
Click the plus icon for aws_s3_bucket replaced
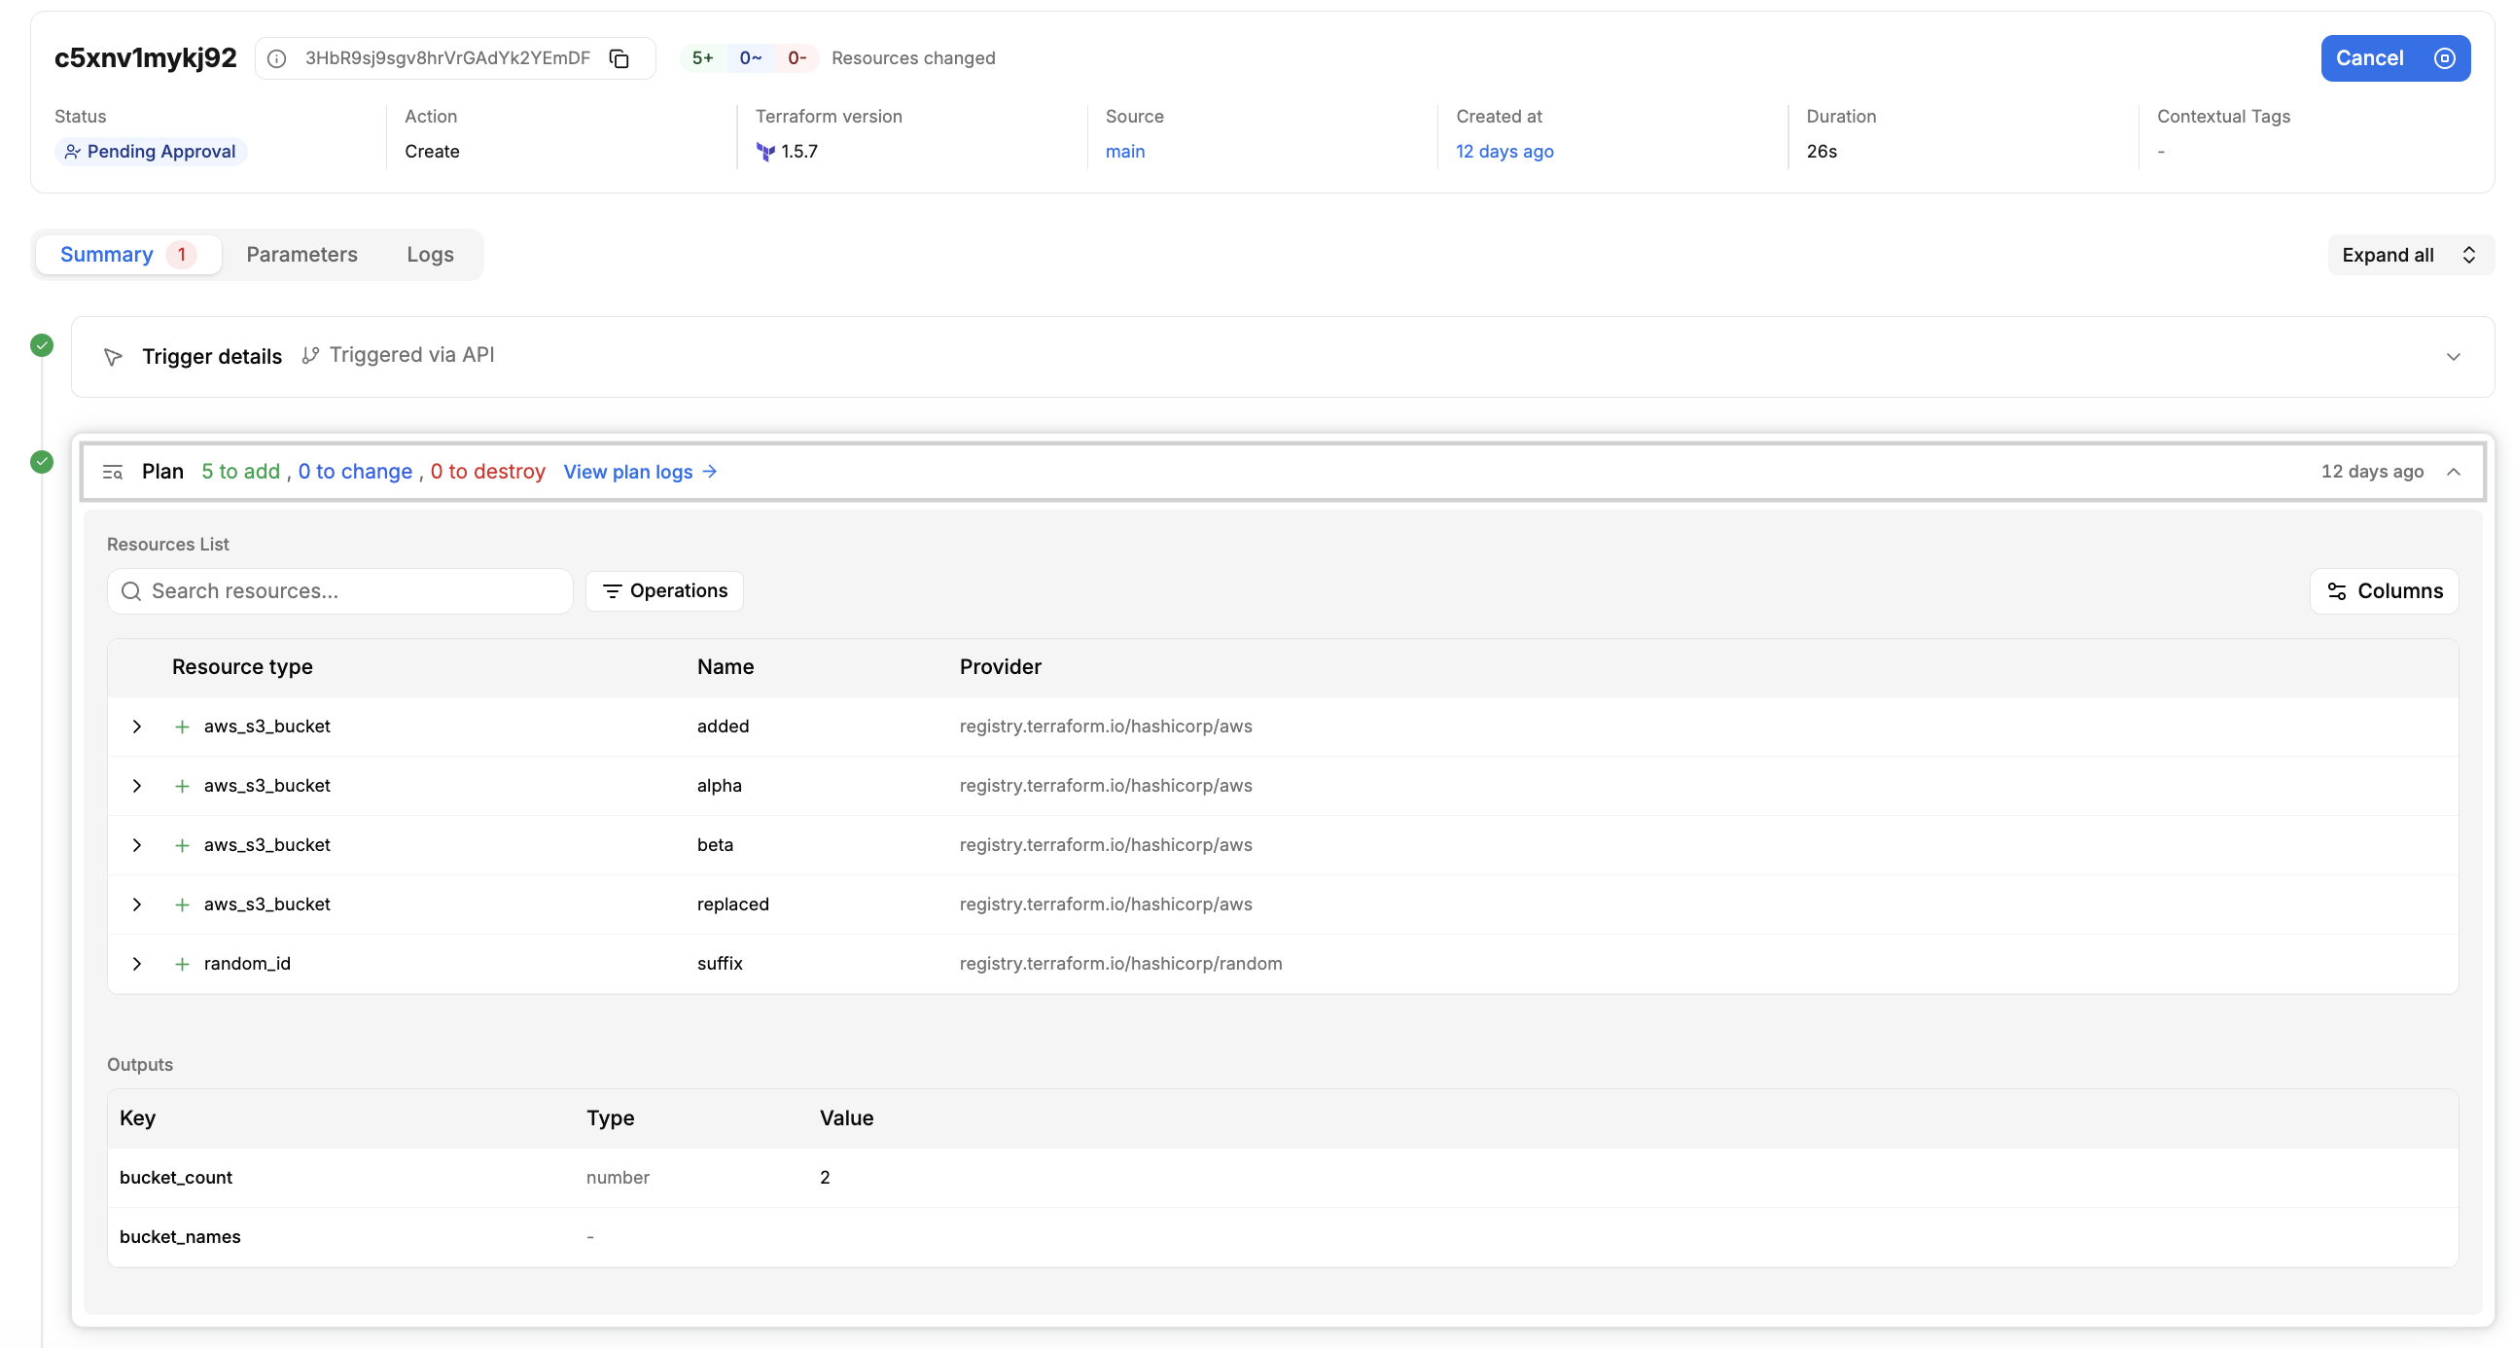[x=182, y=905]
